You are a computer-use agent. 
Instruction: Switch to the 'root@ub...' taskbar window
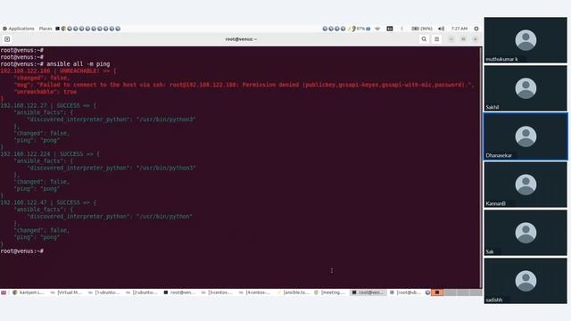(x=406, y=292)
